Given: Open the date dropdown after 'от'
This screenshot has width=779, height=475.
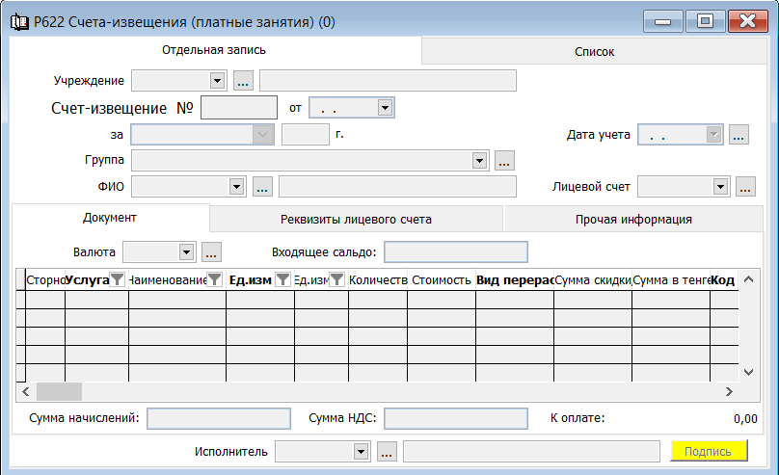Looking at the screenshot, I should (385, 108).
